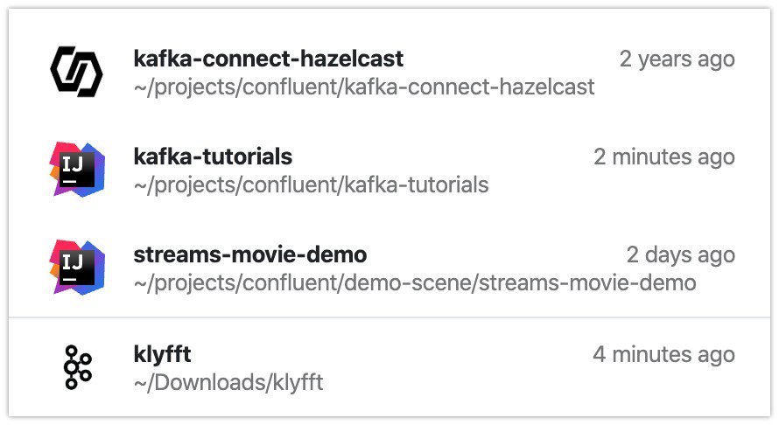This screenshot has height=425, width=779.
Task: Click path ~/projects/confluent/kafka-tutorials
Action: pos(311,185)
